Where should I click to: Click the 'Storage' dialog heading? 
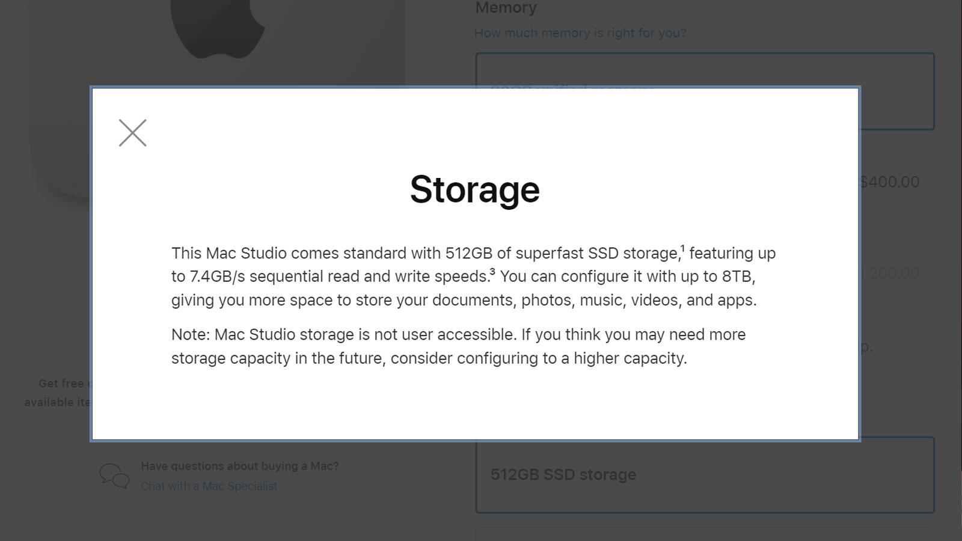tap(475, 189)
